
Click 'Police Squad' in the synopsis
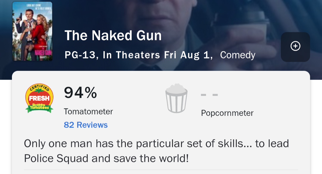click(56, 158)
